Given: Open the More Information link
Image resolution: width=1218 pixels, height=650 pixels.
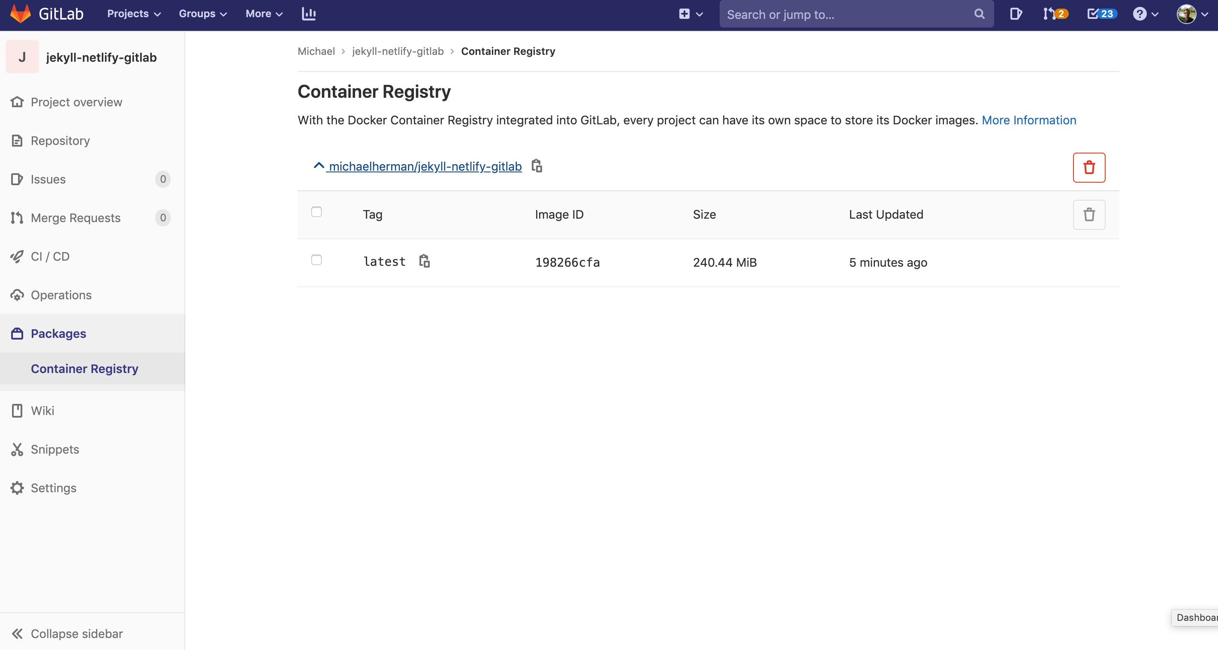Looking at the screenshot, I should (1029, 120).
